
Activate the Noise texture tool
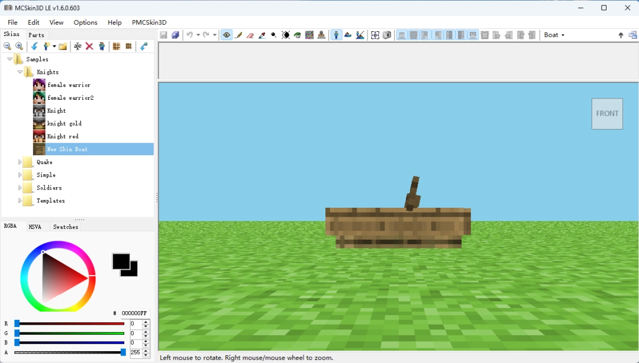309,35
